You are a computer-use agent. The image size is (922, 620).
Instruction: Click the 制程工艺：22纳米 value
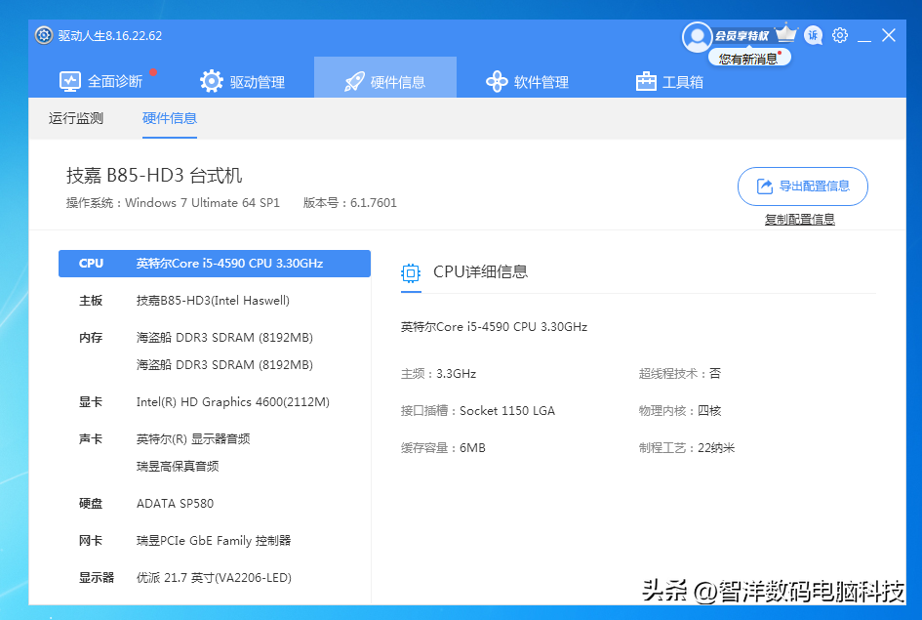(687, 447)
